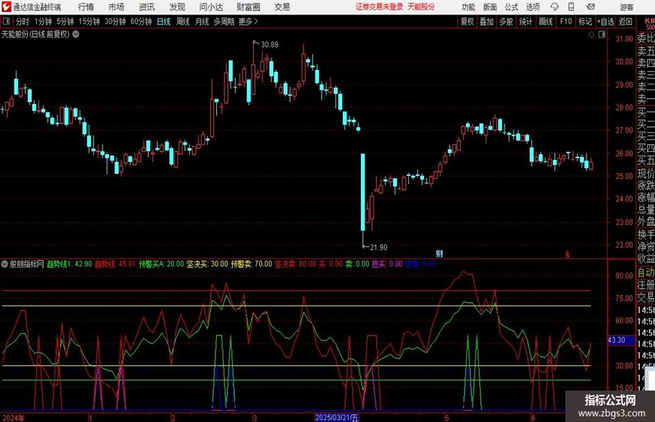Open the F10 company info
Image resolution: width=655 pixels, height=422 pixels.
(x=566, y=21)
